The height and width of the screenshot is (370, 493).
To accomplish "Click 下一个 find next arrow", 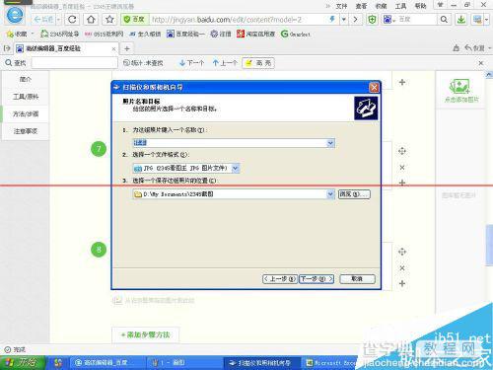I will pos(192,62).
